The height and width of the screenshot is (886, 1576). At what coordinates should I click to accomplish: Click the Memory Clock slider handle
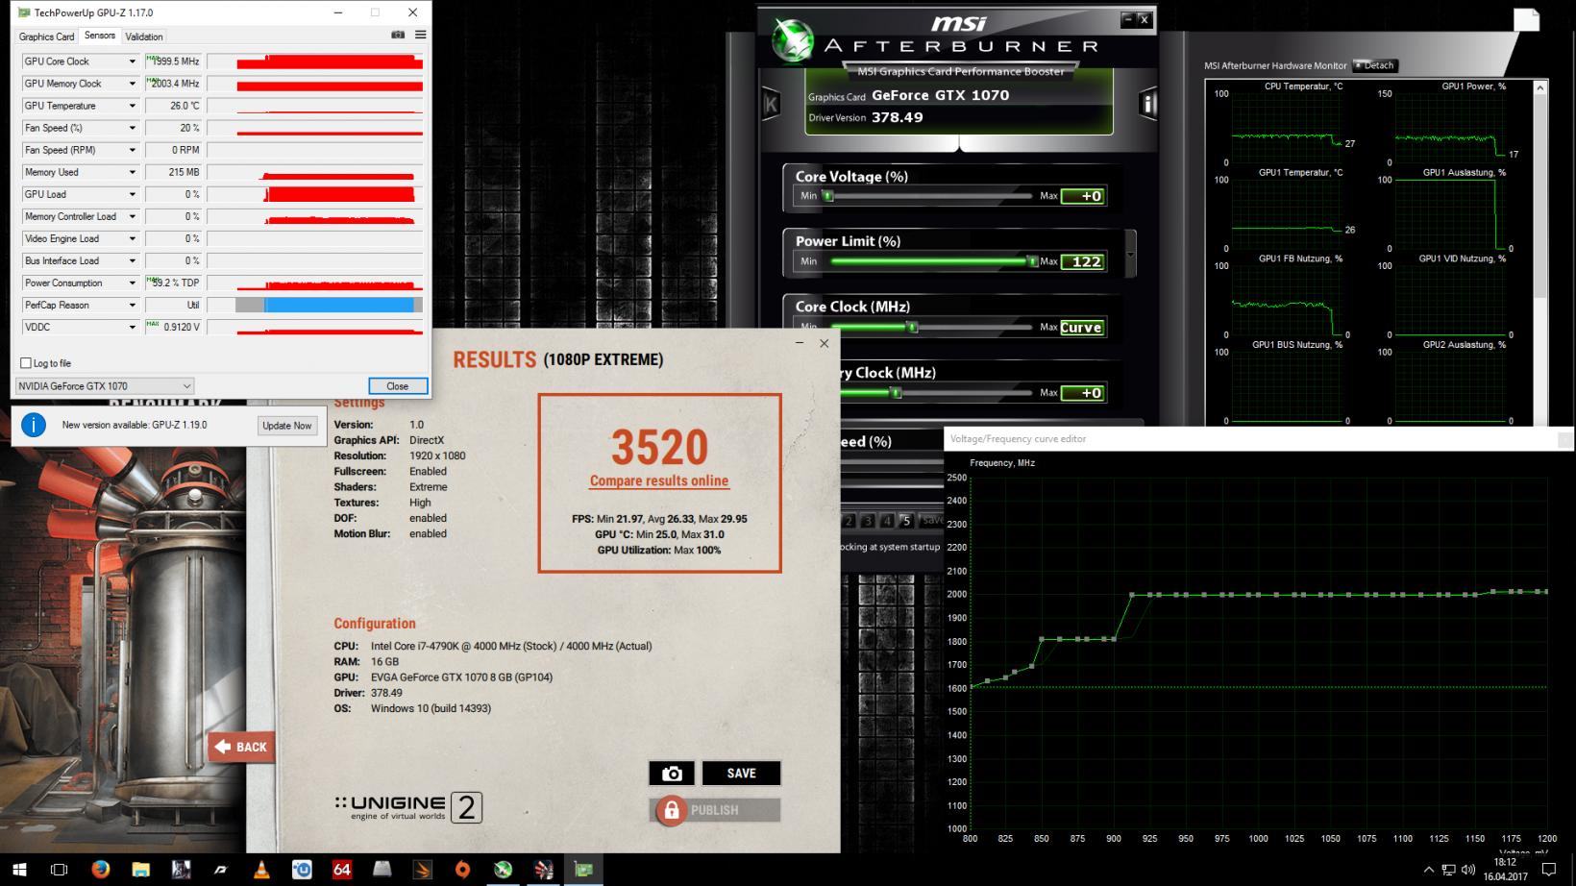896,393
